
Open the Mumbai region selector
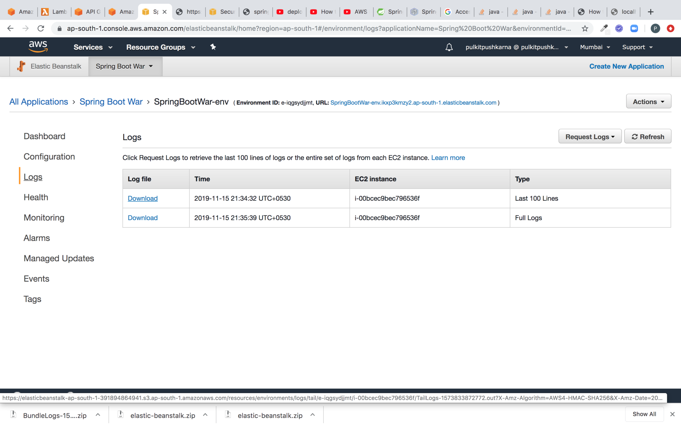595,47
